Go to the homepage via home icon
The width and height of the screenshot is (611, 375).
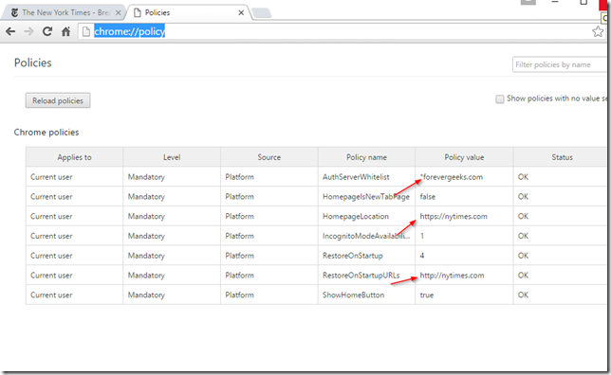pos(65,31)
